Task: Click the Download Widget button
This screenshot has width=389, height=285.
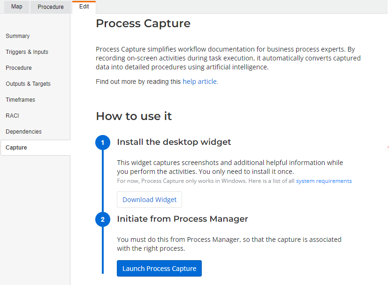Action: tap(149, 200)
